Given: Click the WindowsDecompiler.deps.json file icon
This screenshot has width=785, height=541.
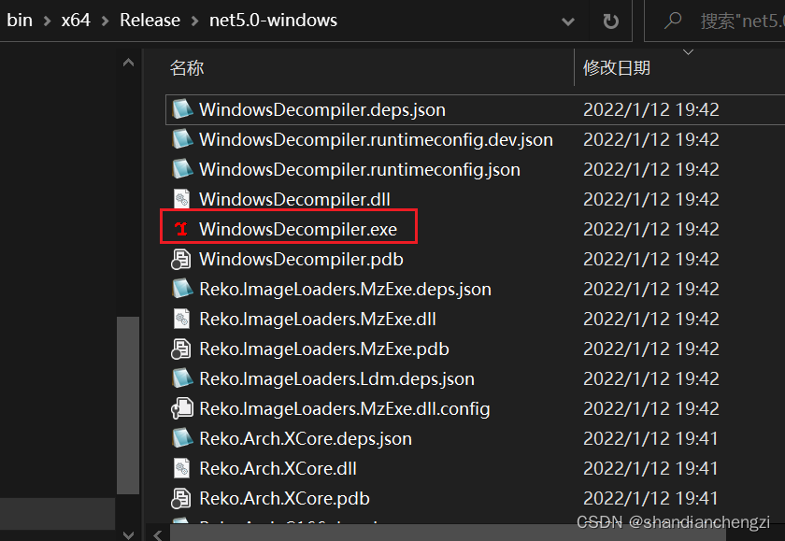Looking at the screenshot, I should pos(182,109).
